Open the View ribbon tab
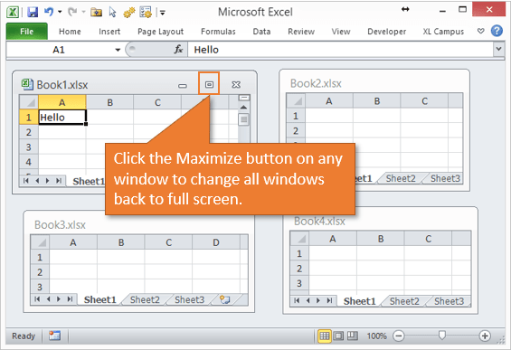This screenshot has width=511, height=350. [341, 32]
